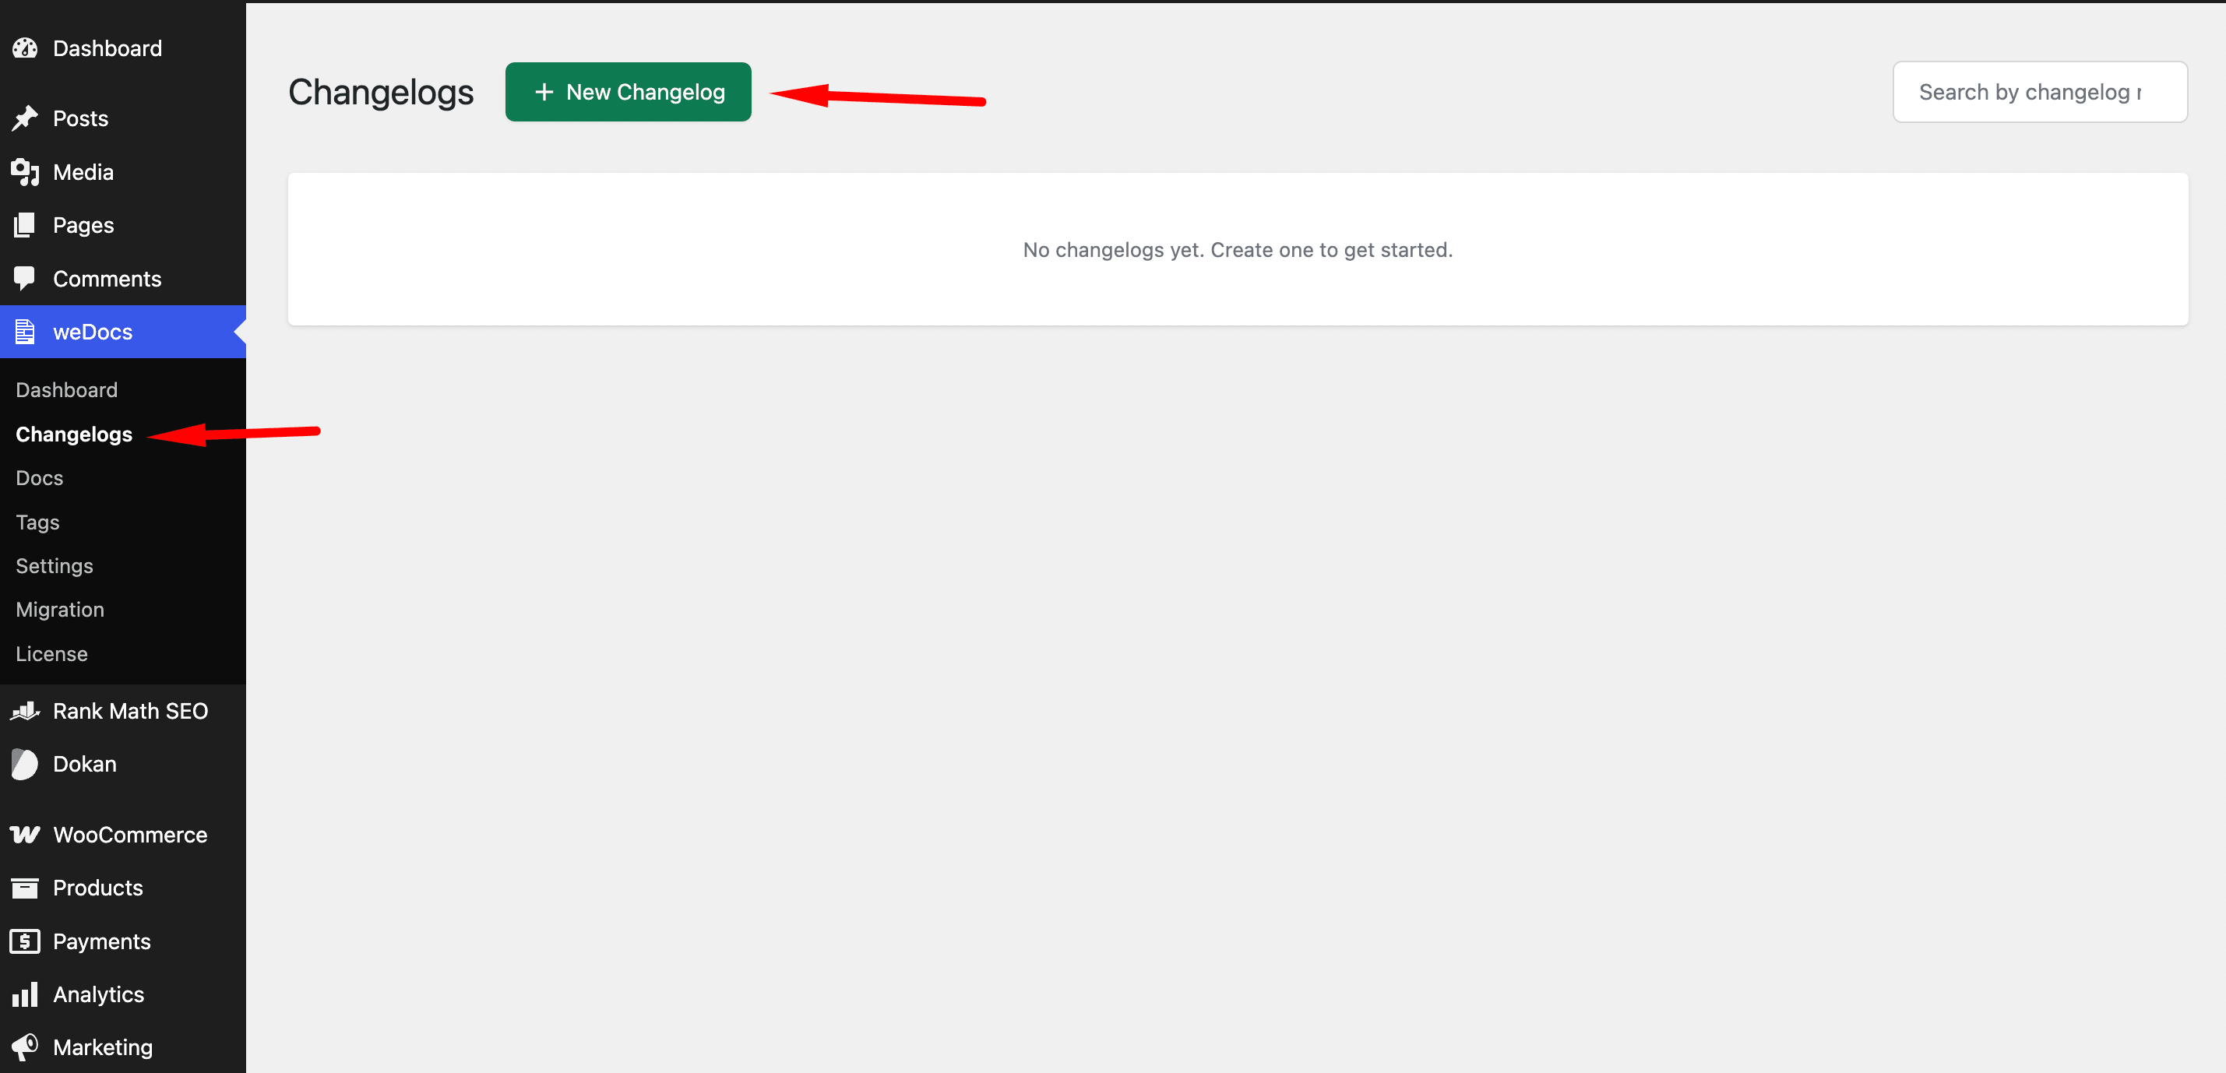Open Tags in weDocs submenu
Screen dimensions: 2226x1073
point(38,522)
